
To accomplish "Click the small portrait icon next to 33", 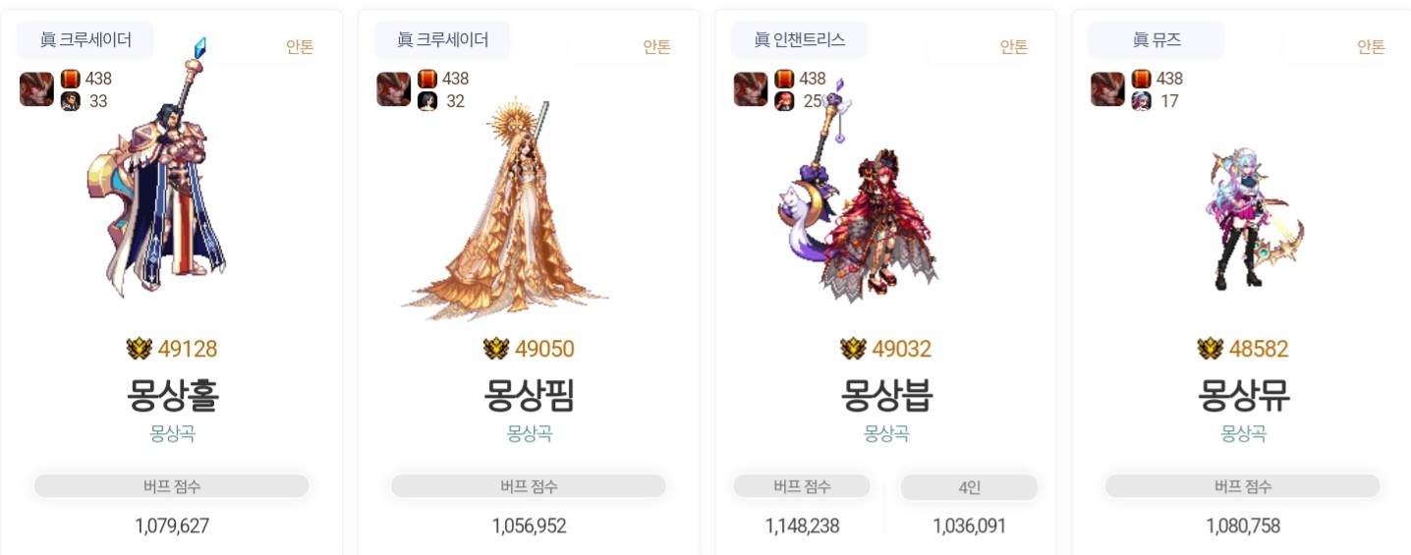I will click(70, 101).
